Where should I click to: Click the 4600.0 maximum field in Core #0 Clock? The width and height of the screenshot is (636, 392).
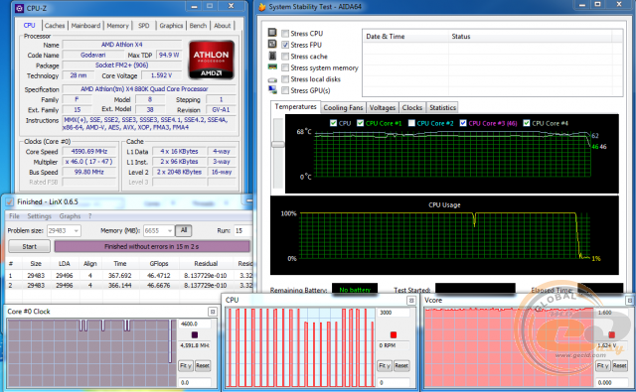[x=195, y=324]
